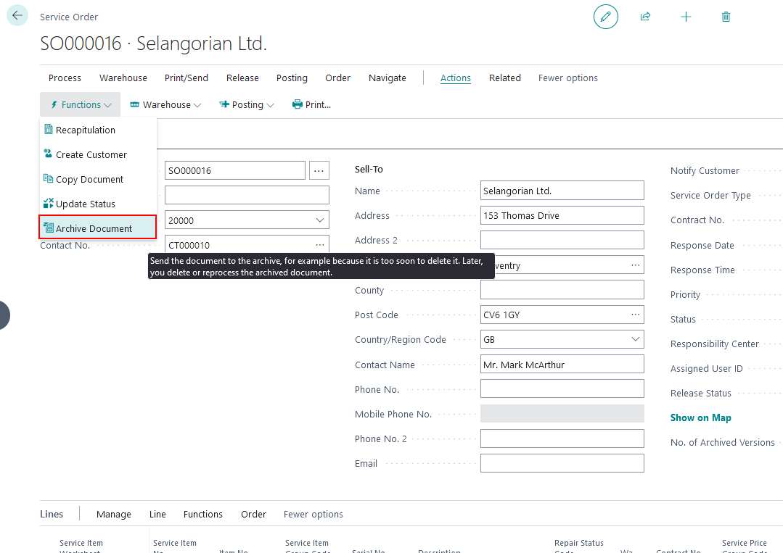Delete the service order via the trash icon
The height and width of the screenshot is (553, 783).
coord(726,16)
